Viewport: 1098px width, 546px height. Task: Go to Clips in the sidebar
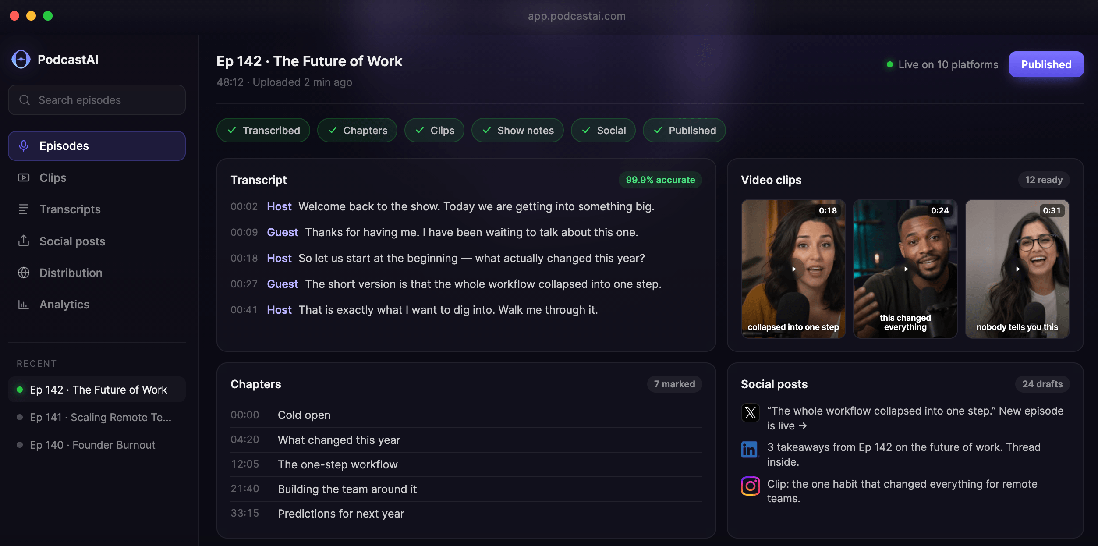pyautogui.click(x=97, y=177)
